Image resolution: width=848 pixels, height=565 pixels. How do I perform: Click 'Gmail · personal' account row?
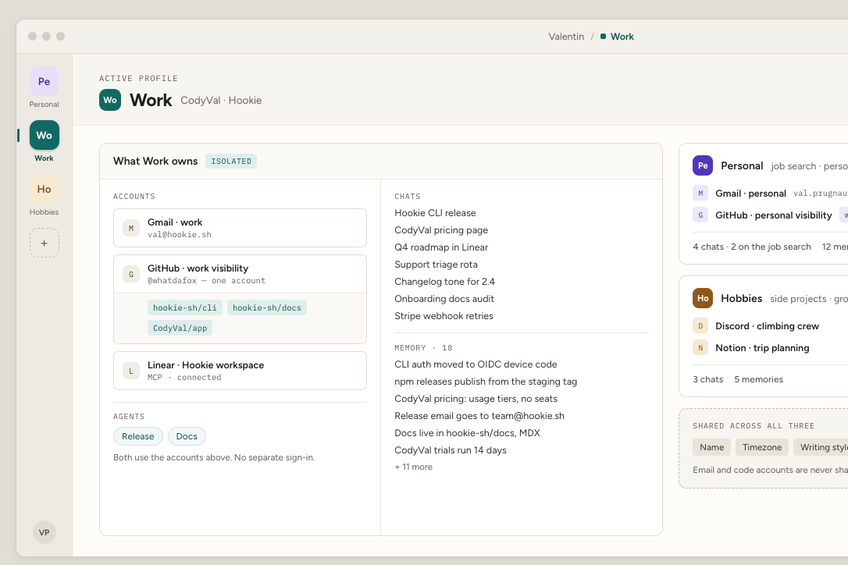click(x=750, y=193)
